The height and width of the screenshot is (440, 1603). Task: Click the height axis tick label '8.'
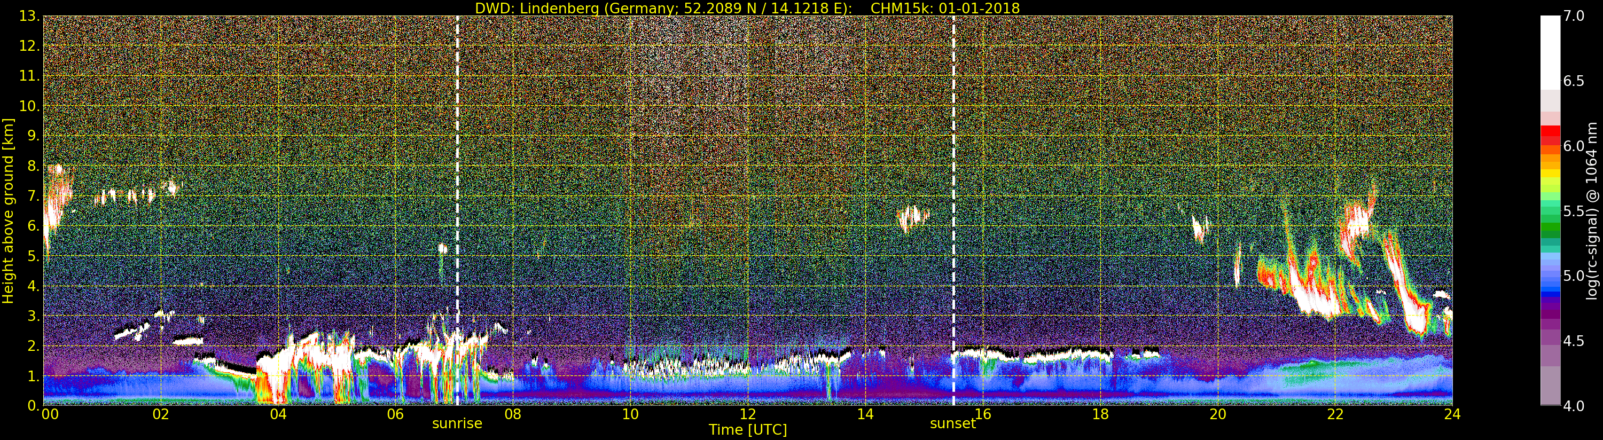click(x=33, y=166)
